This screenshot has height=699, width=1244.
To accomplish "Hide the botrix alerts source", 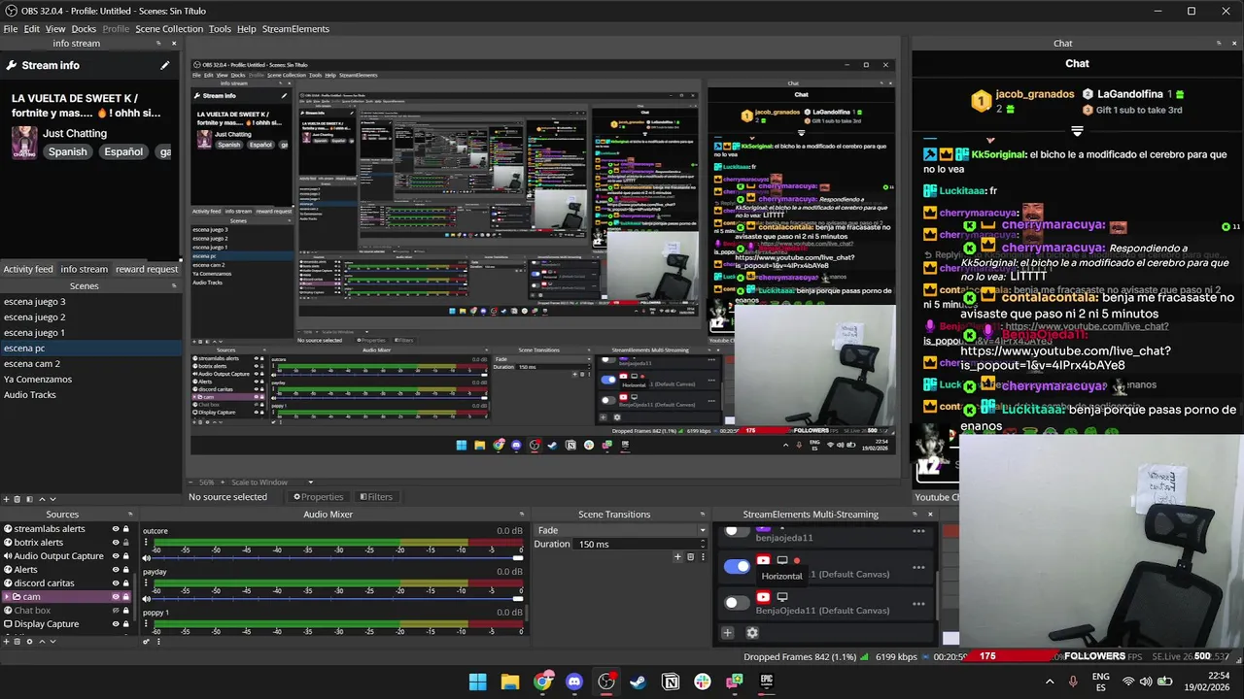I will 116,543.
